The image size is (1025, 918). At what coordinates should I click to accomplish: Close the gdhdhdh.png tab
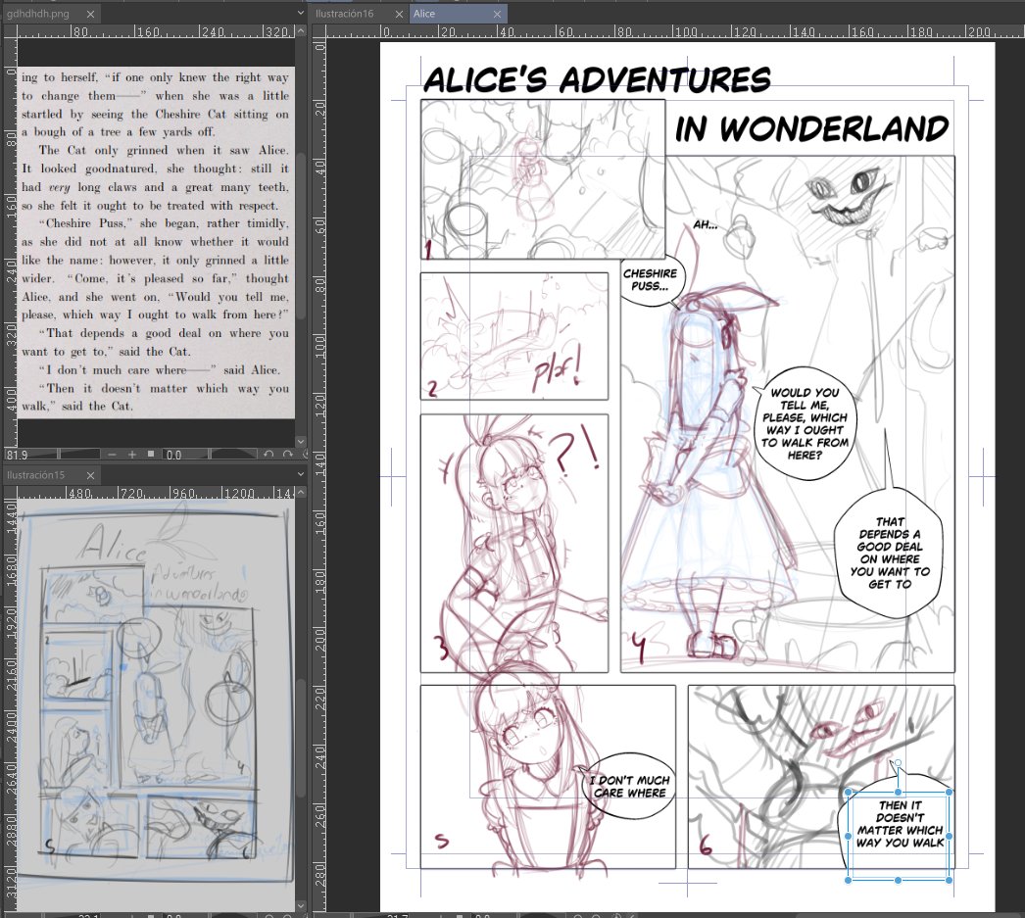click(90, 14)
